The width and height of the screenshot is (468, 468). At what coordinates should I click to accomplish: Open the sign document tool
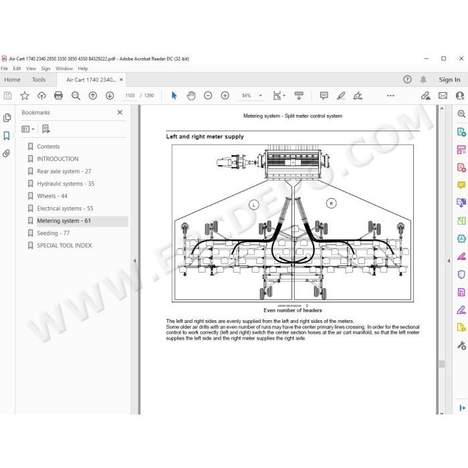tap(358, 96)
